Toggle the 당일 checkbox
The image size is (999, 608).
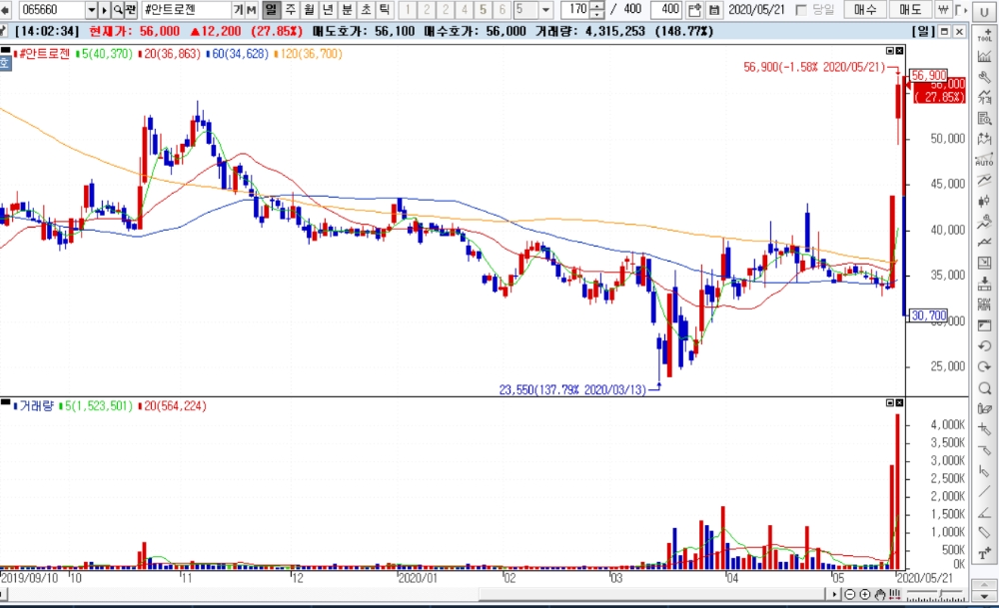coord(801,10)
